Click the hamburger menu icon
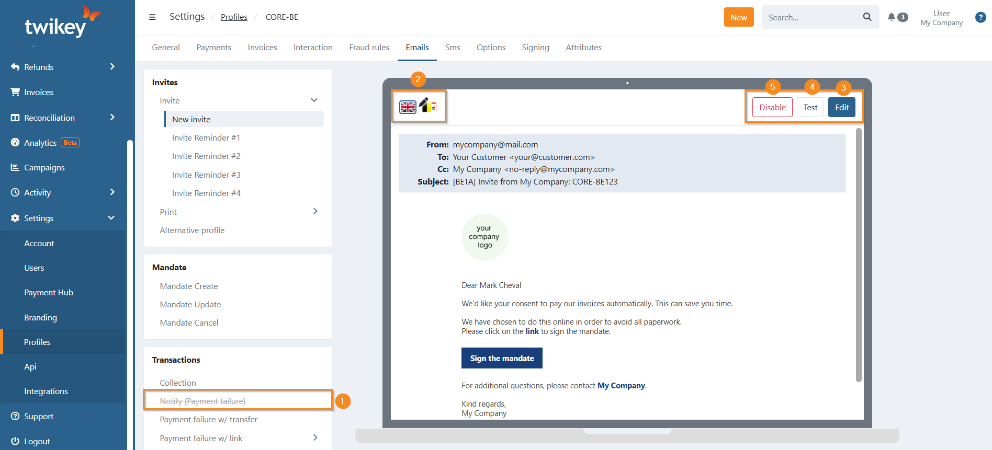This screenshot has height=450, width=992. pyautogui.click(x=152, y=17)
